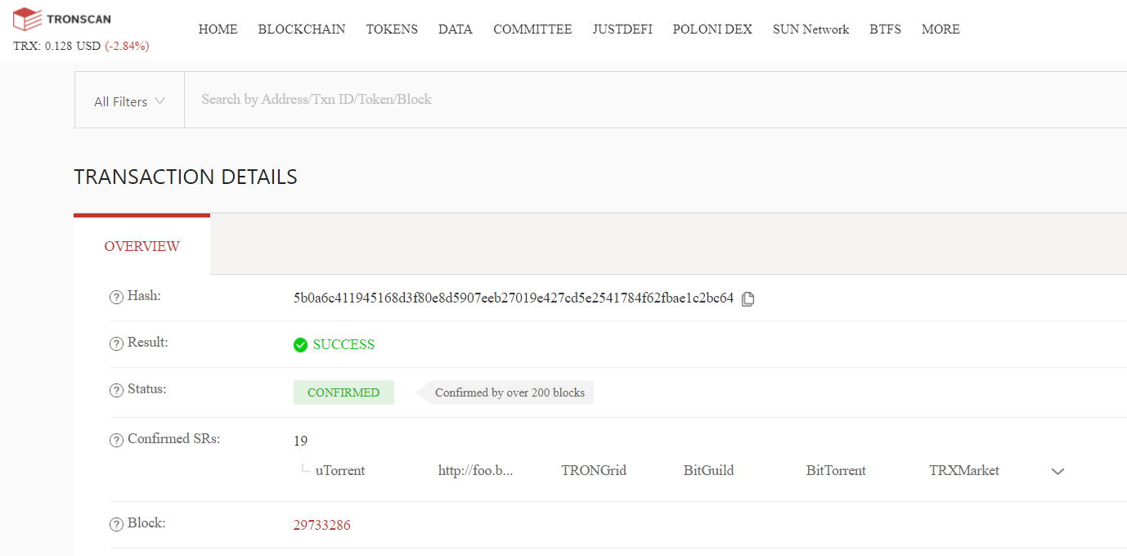
Task: Click the help icon beside Confirmed SRs
Action: coord(115,439)
